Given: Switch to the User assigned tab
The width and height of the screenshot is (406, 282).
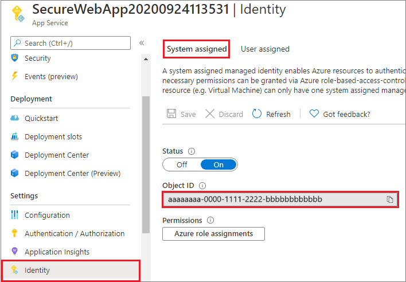Looking at the screenshot, I should click(265, 49).
